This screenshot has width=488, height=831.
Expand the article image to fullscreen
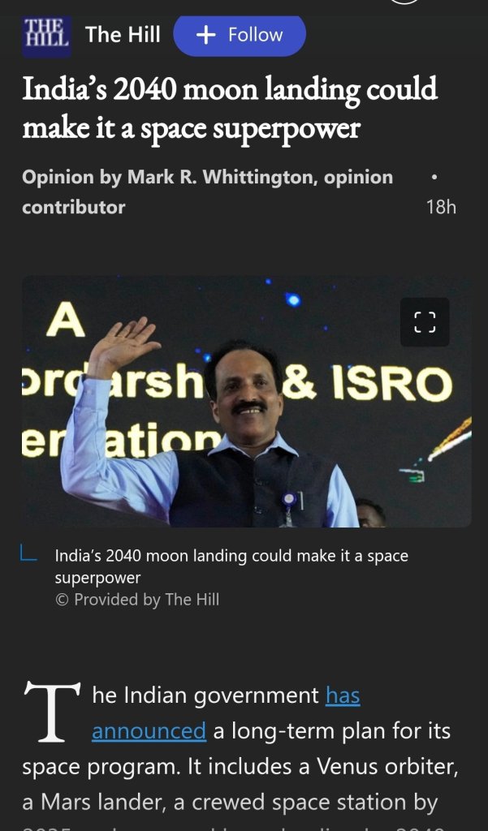[425, 321]
